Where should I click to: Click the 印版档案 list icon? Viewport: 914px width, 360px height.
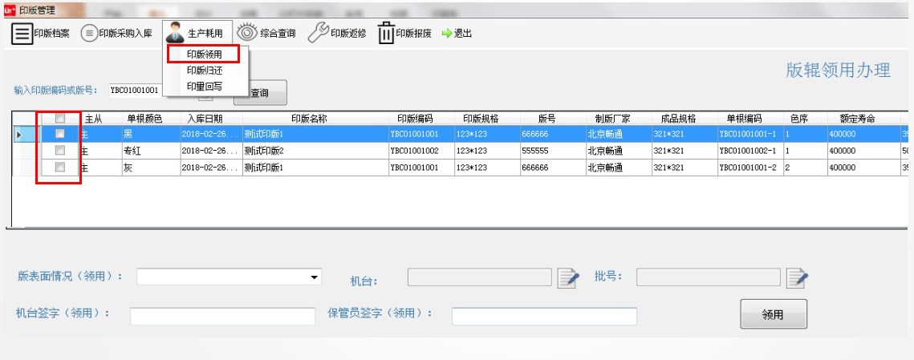click(22, 34)
